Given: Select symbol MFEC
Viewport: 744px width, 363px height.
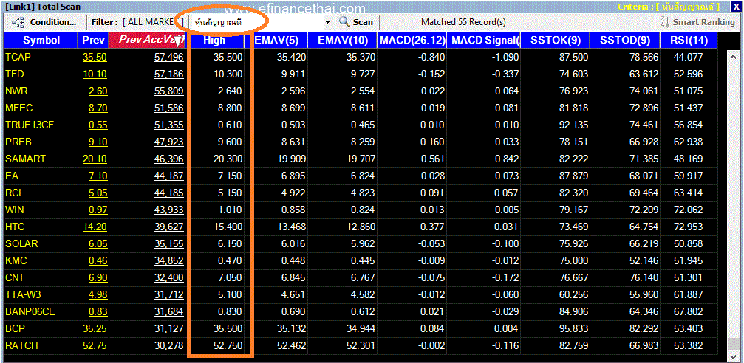Looking at the screenshot, I should [19, 108].
